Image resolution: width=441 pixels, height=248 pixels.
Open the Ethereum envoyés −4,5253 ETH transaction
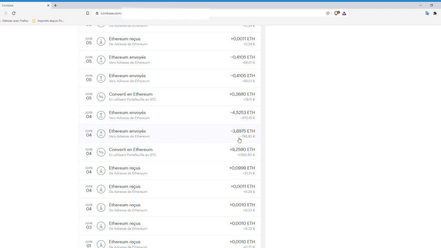170,115
